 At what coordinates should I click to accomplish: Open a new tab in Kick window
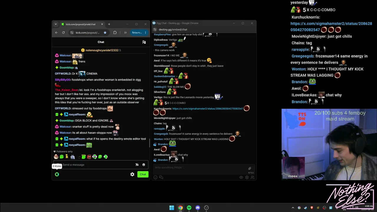pyautogui.click(x=109, y=24)
